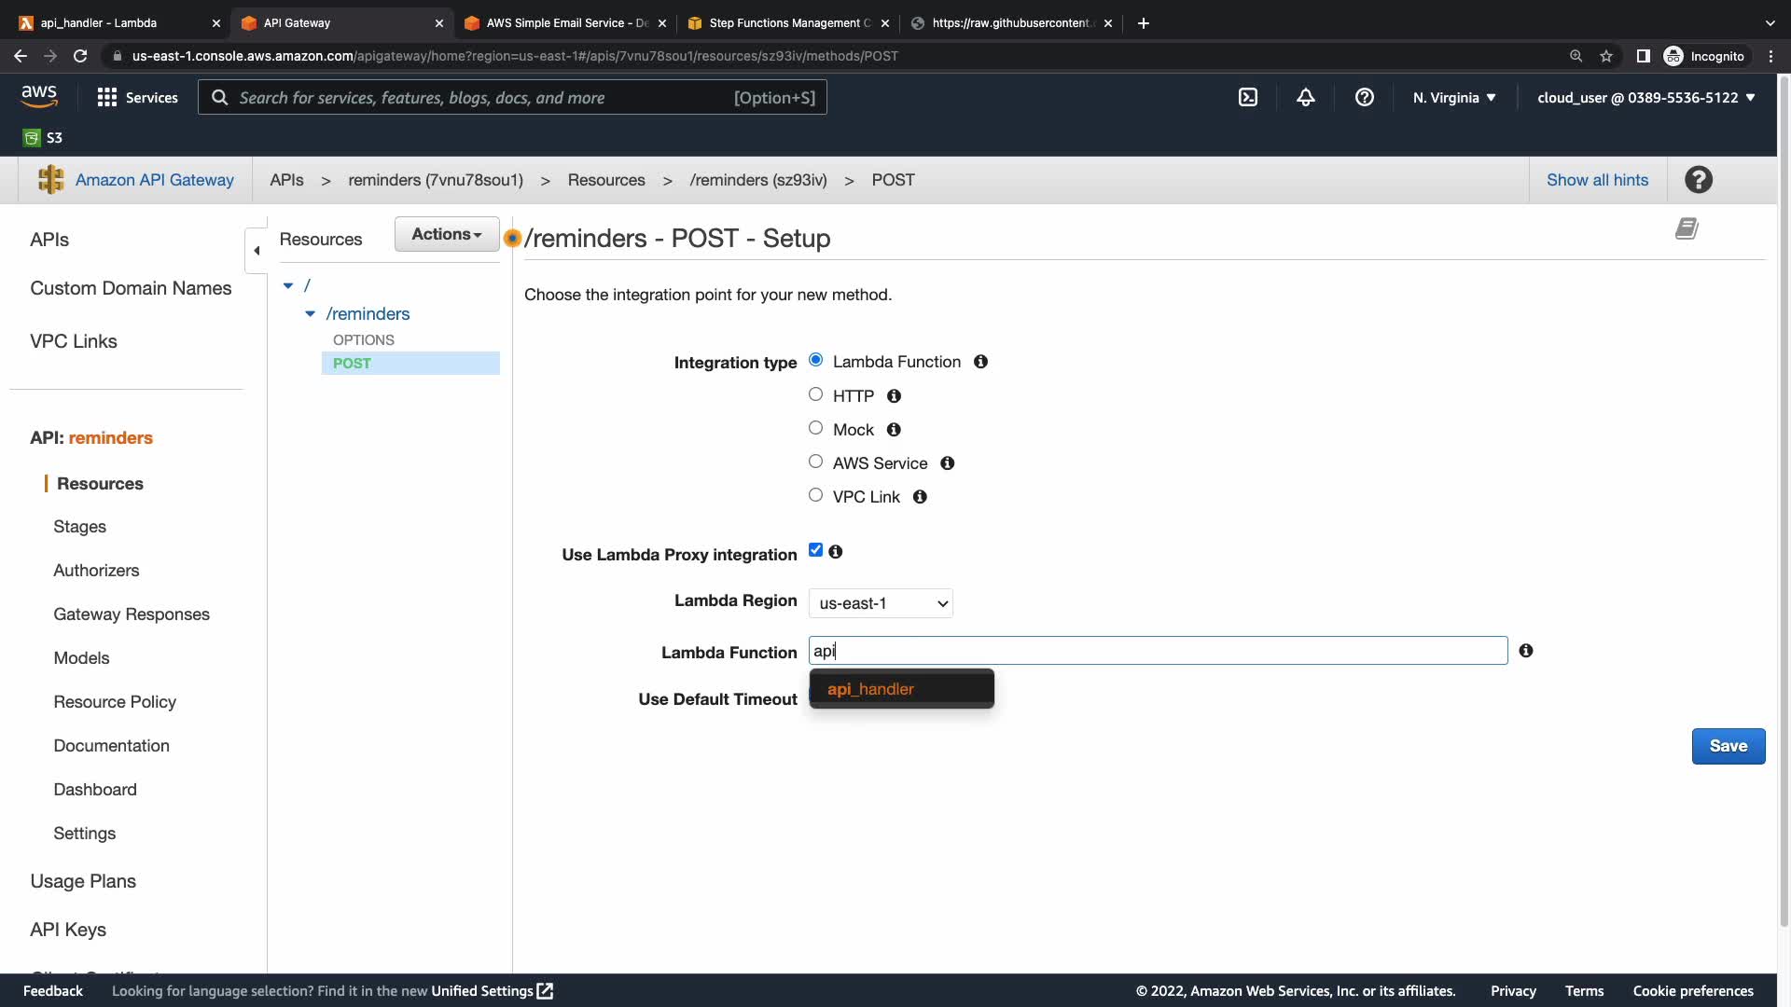Select the HTTP integration type
The width and height of the screenshot is (1791, 1007).
point(815,394)
